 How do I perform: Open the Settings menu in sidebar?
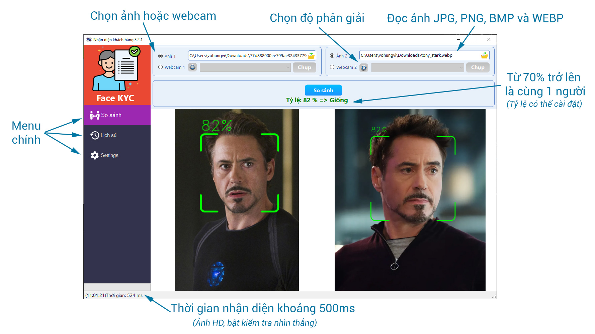pos(117,155)
